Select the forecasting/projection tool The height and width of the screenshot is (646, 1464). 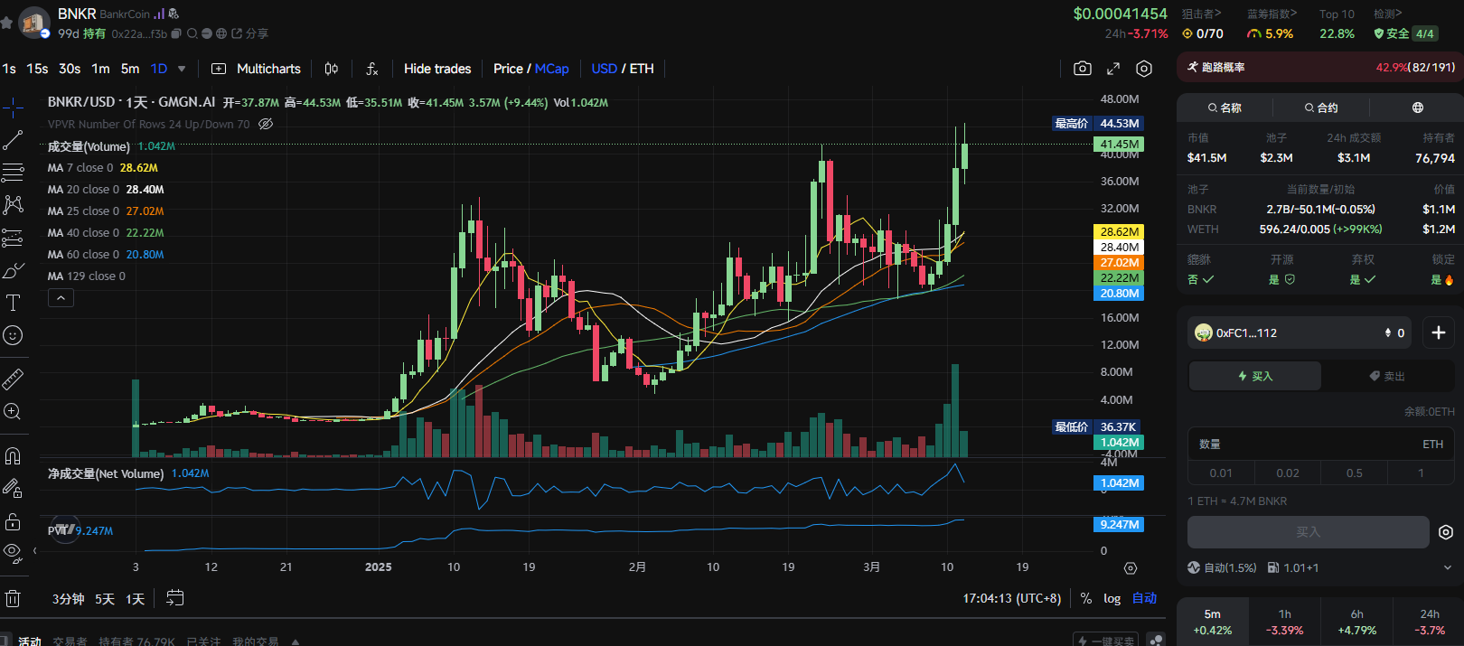pos(13,238)
